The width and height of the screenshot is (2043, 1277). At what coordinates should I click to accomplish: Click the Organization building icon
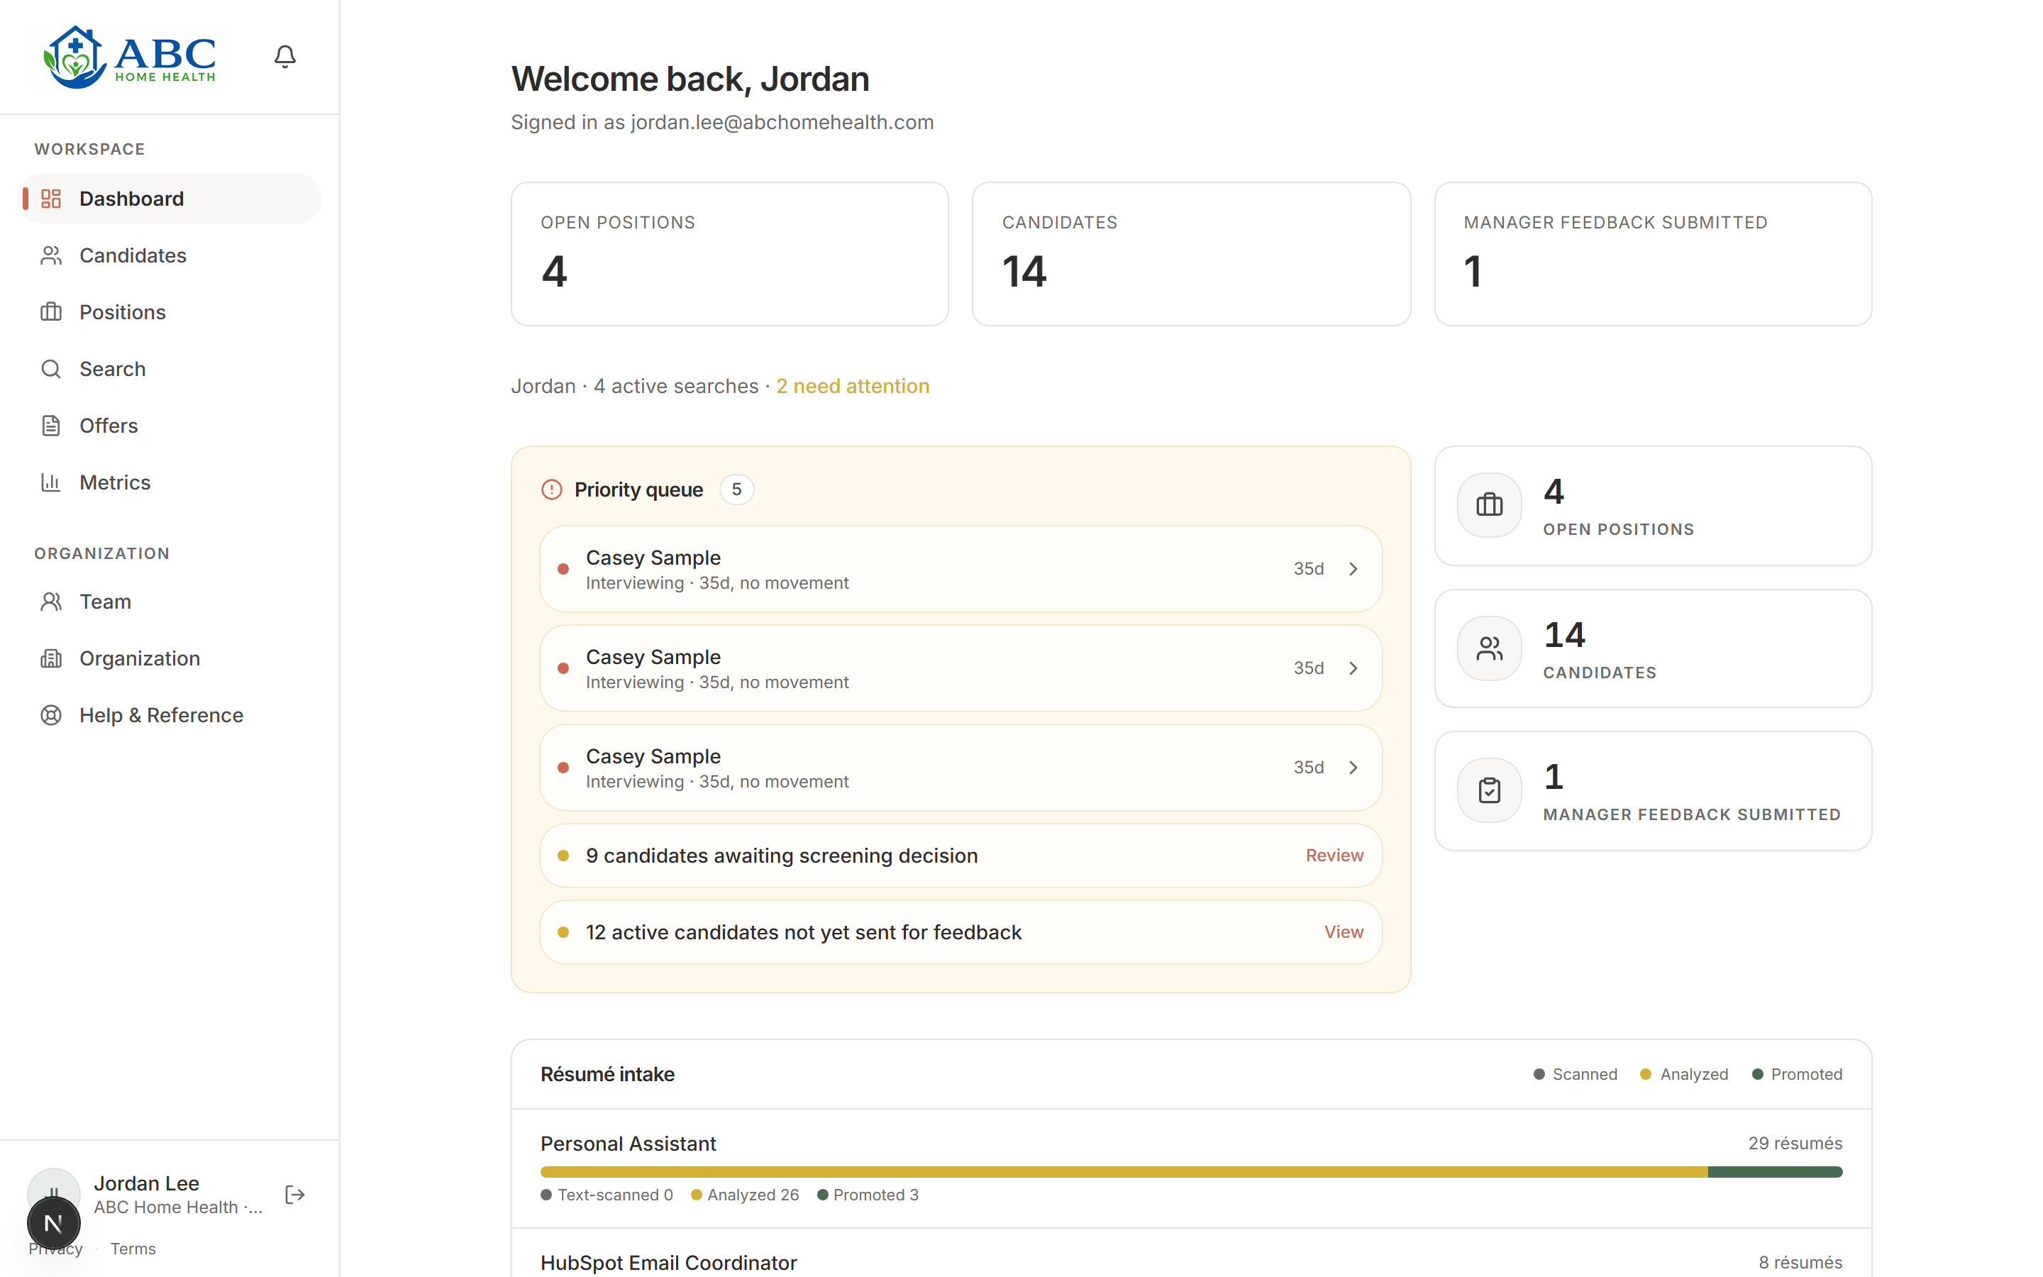click(x=50, y=658)
